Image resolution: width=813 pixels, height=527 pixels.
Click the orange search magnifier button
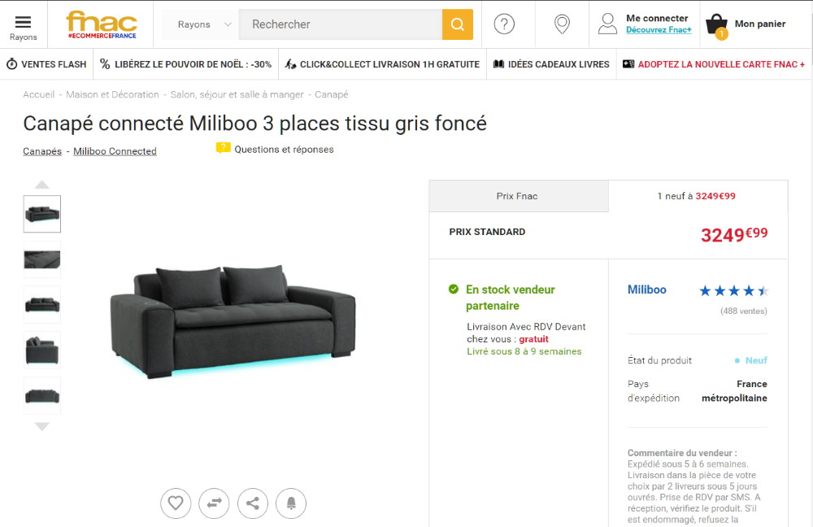[457, 24]
